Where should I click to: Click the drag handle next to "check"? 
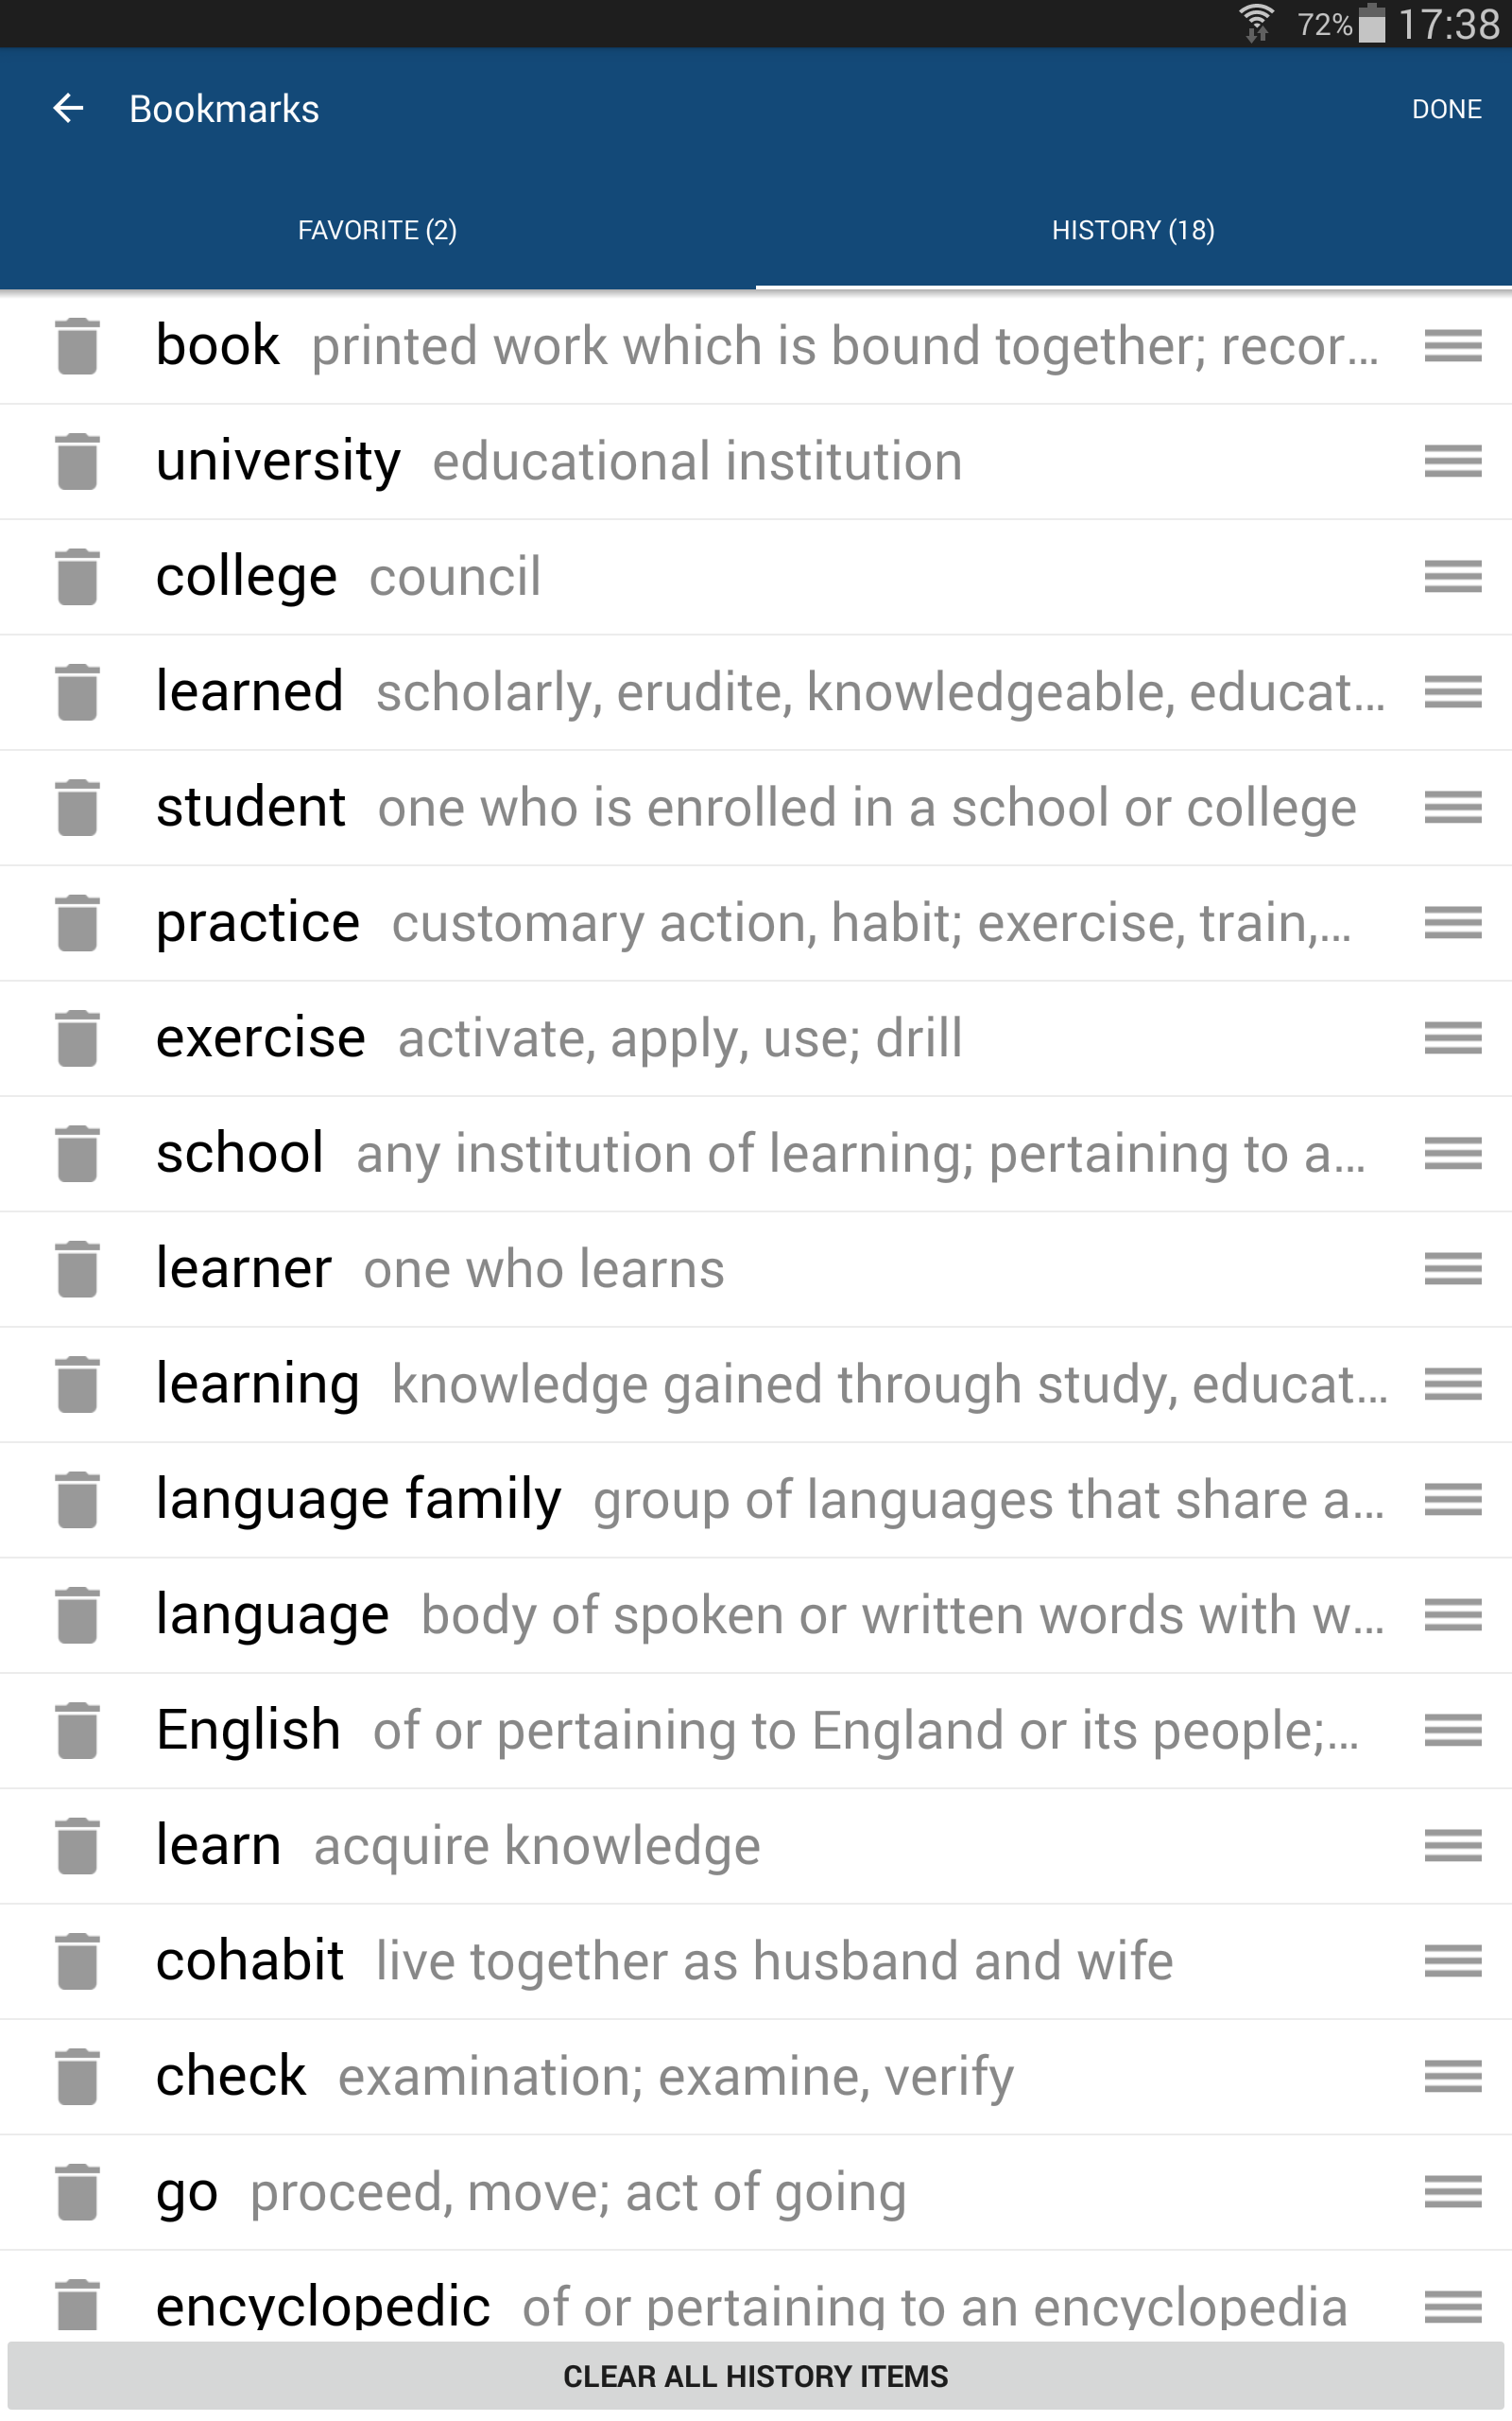[x=1451, y=2075]
